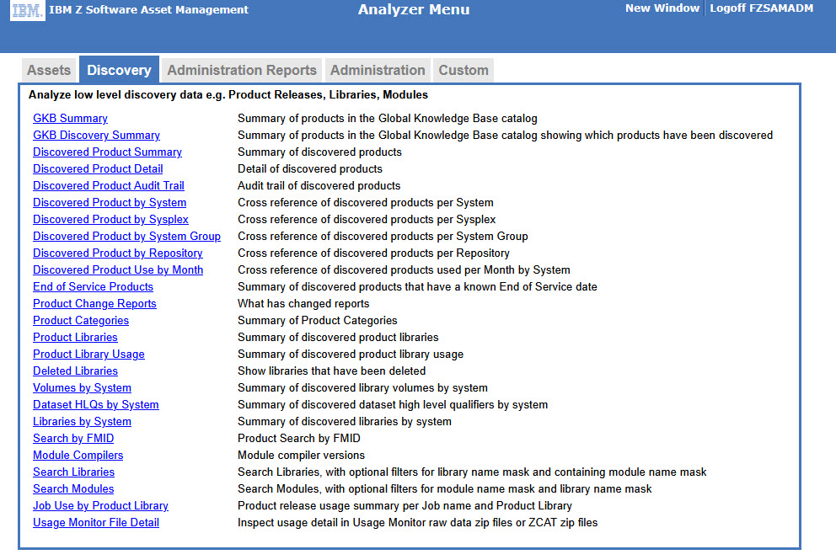The width and height of the screenshot is (836, 560).
Task: Open Search by FMID link
Action: tap(73, 439)
